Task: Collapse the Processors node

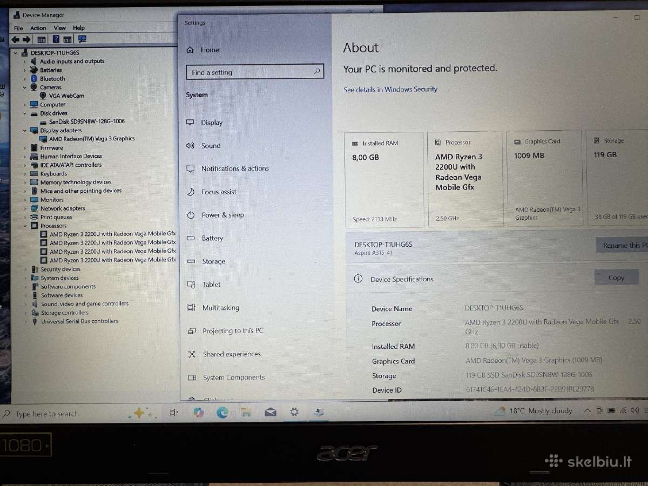Action: click(25, 226)
